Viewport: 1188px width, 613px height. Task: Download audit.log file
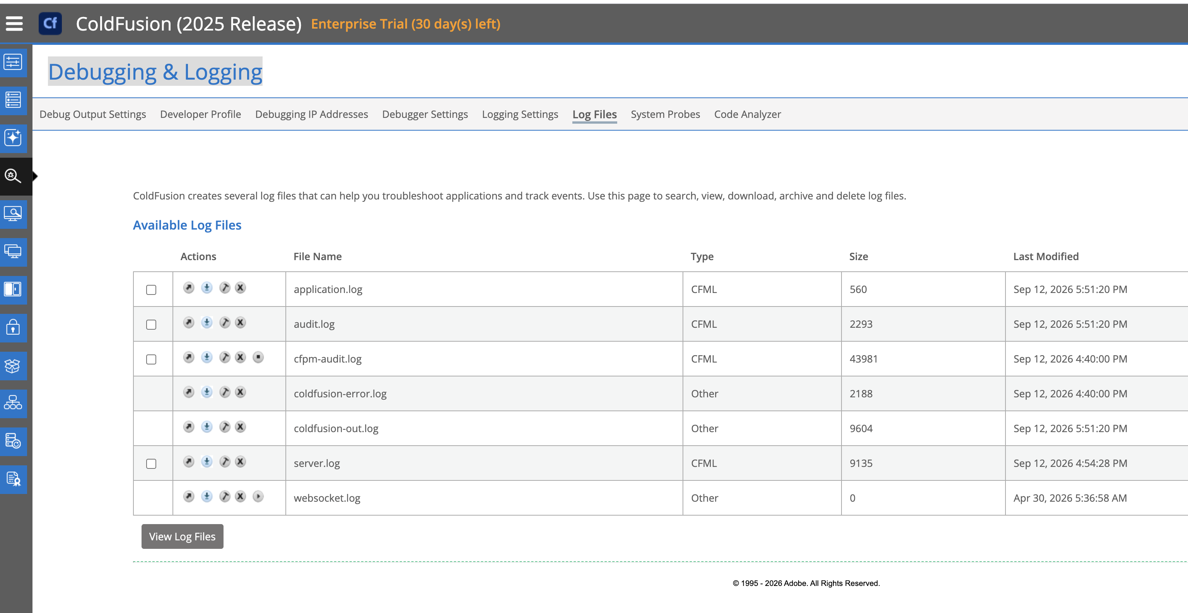tap(207, 323)
